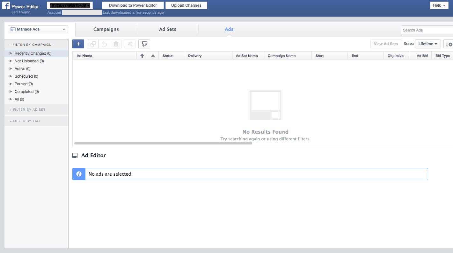Collapse the Filter by Campaign section
The height and width of the screenshot is (253, 453).
36,45
